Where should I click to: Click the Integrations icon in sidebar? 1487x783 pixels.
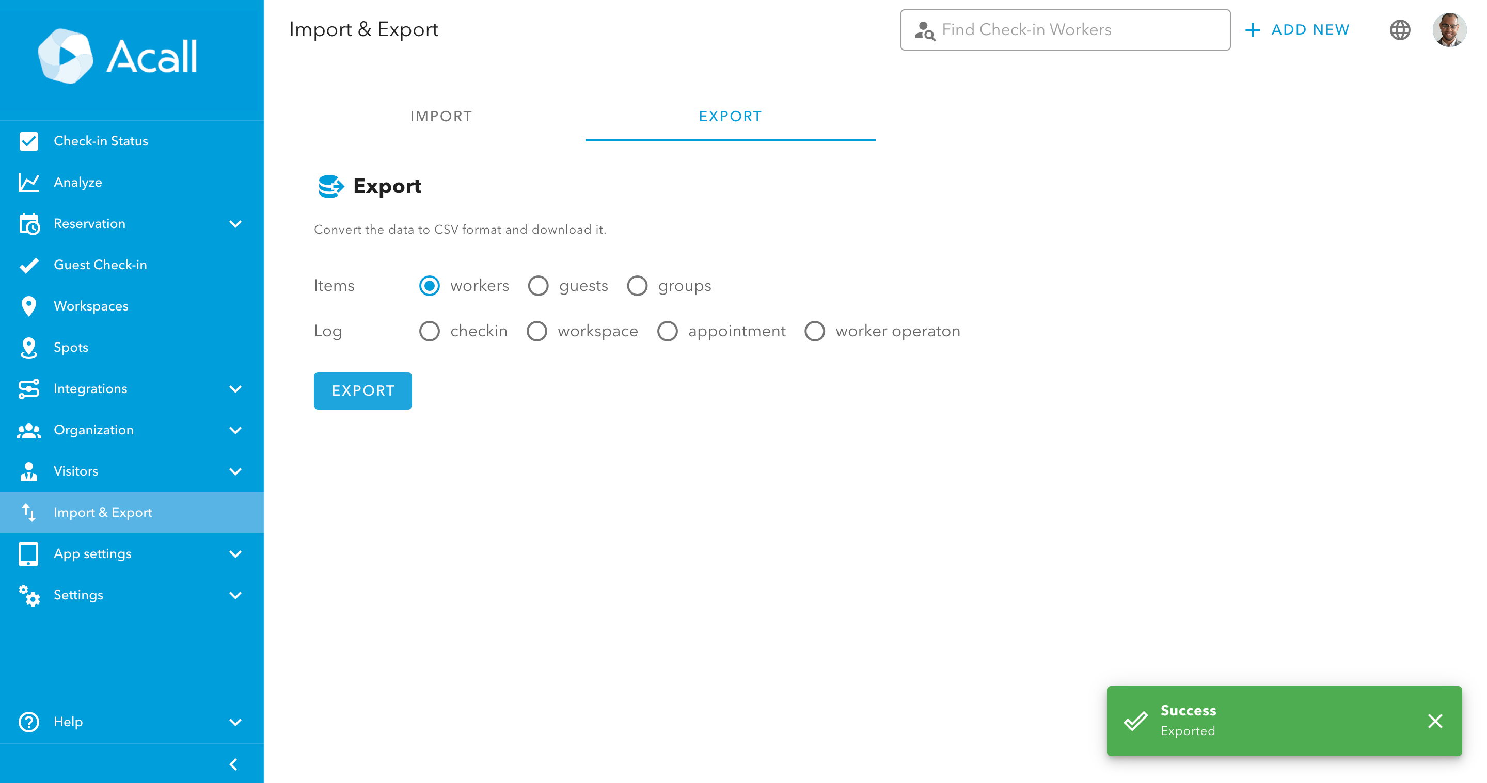click(28, 388)
